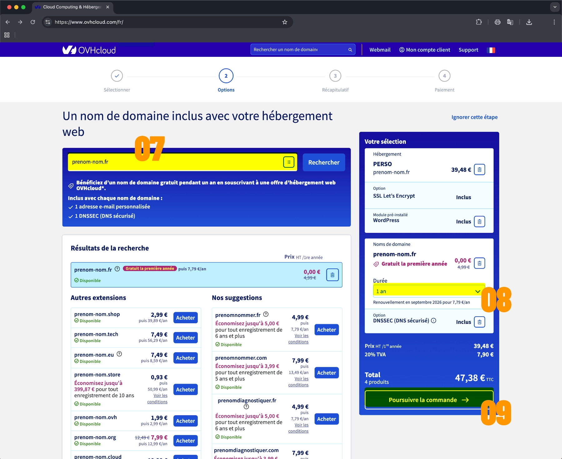Viewport: 562px width, 459px height.
Task: Click the bulk list icon in domain search field
Action: click(289, 162)
